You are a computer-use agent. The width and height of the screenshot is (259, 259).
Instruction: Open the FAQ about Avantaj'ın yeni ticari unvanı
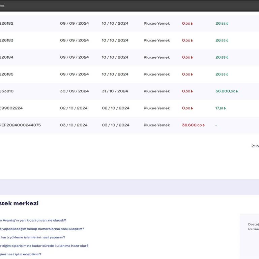33,220
